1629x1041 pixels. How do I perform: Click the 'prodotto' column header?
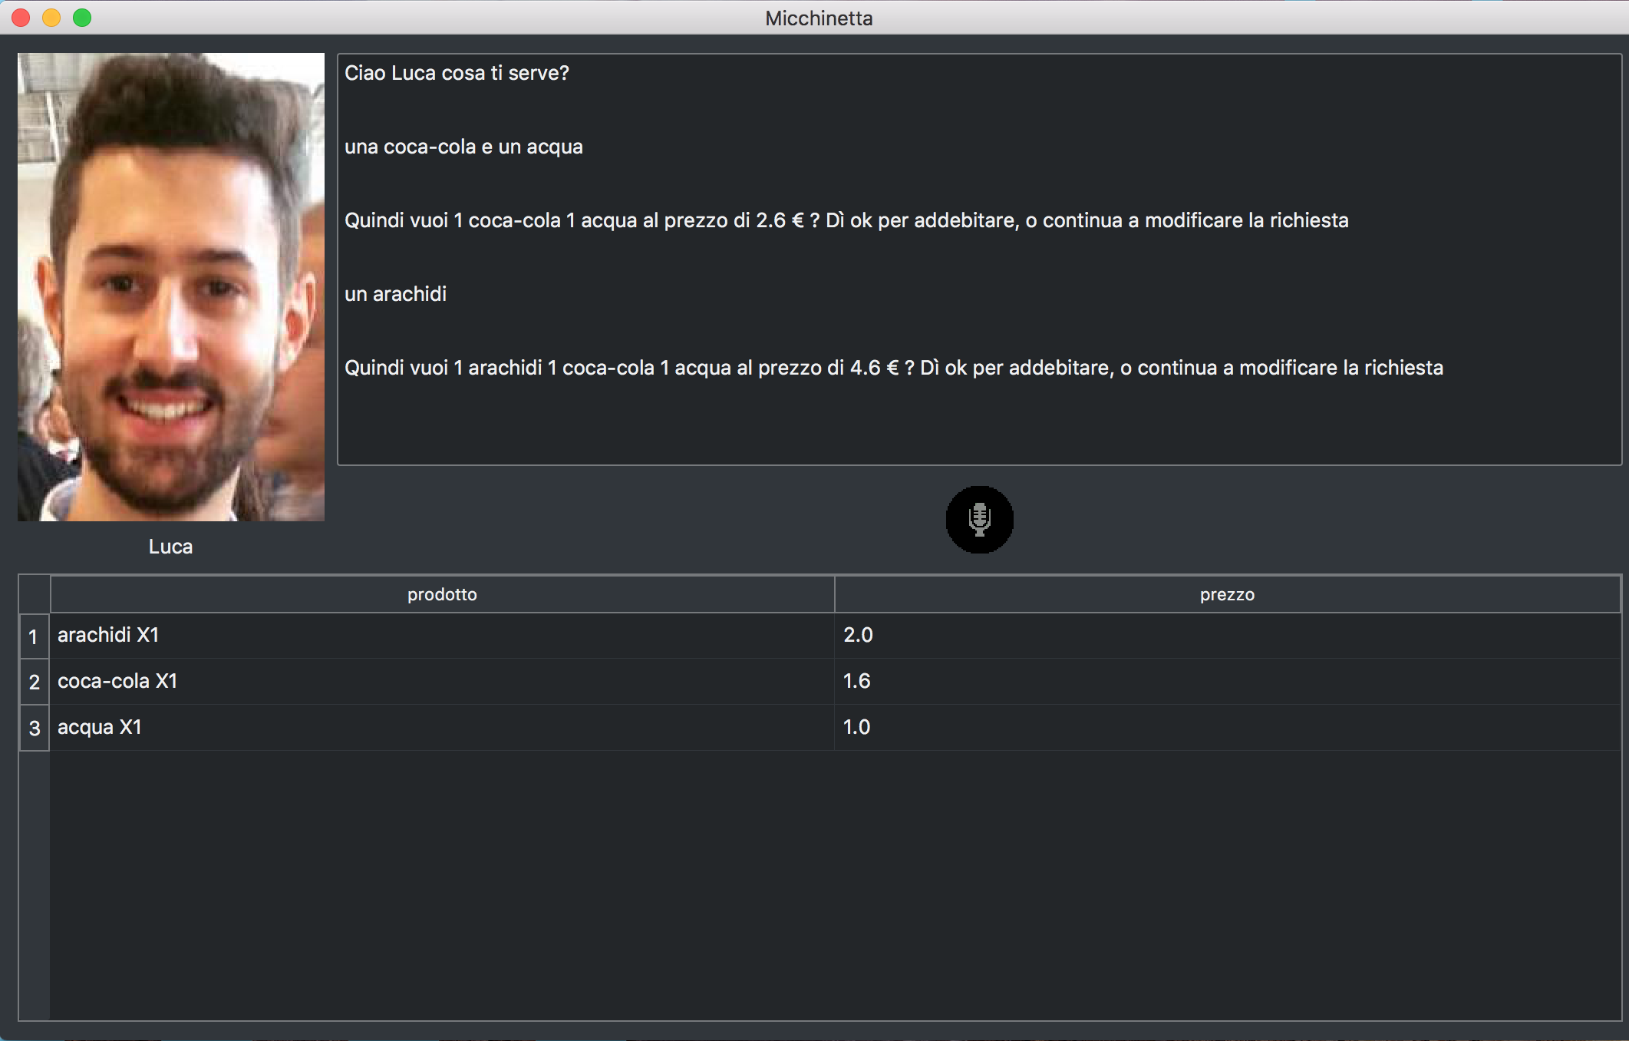tap(442, 594)
